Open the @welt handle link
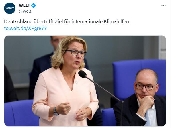 (25, 11)
